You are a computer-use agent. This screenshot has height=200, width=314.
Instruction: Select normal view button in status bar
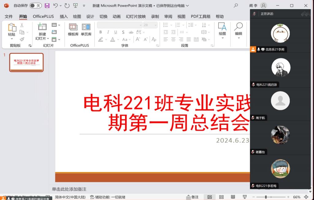(209, 197)
